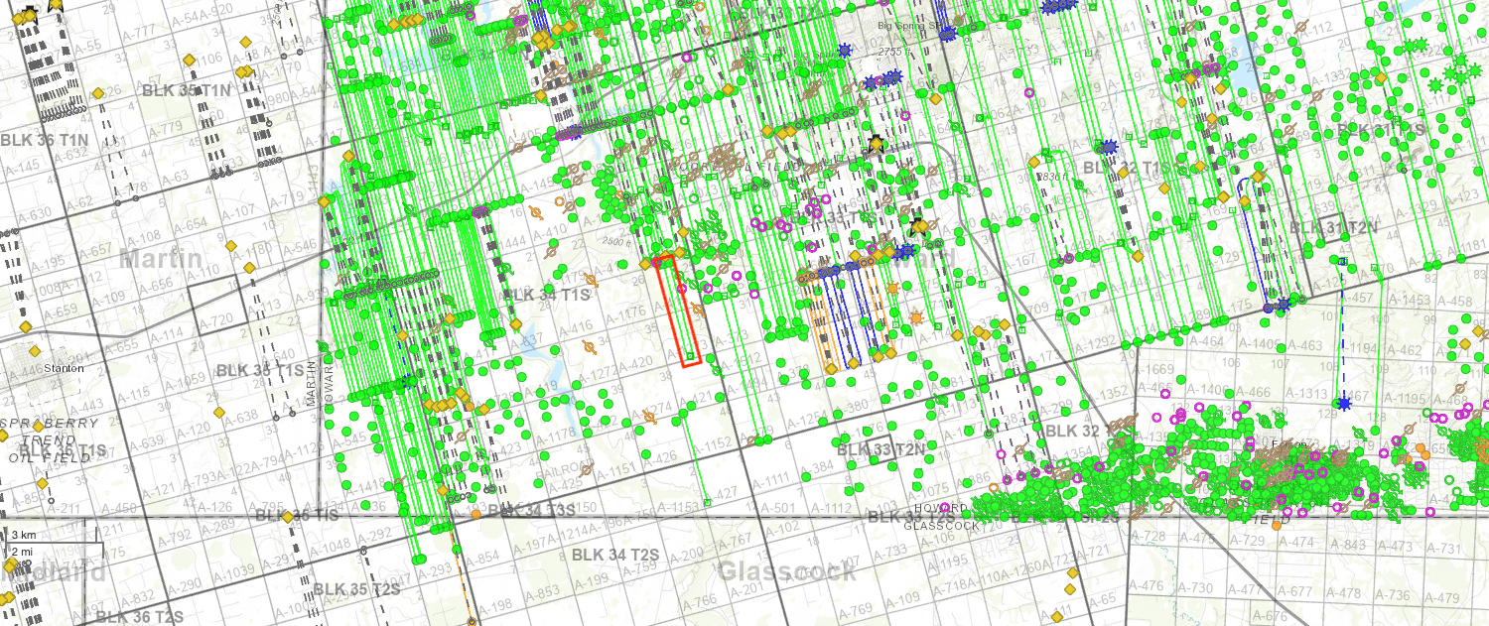
Task: Click the magenta circle inside red rectangle
Action: coord(681,288)
